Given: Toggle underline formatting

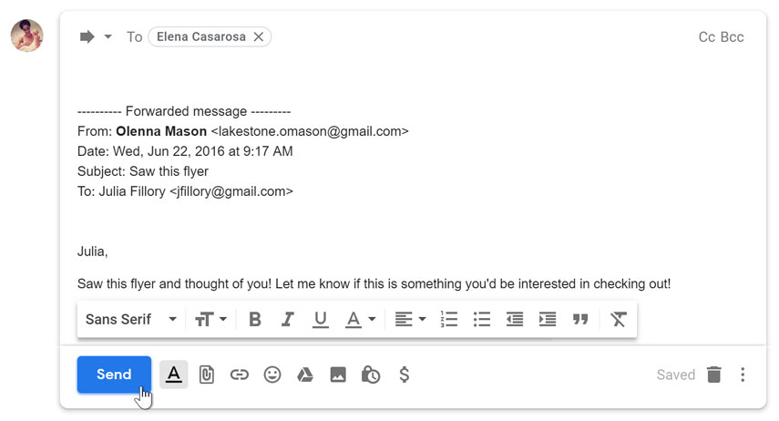Looking at the screenshot, I should (x=321, y=320).
